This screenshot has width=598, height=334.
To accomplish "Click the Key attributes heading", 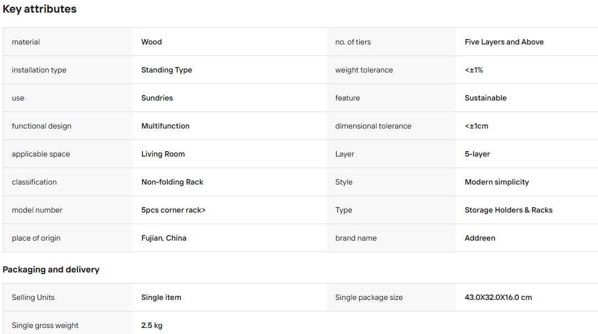I will [x=40, y=9].
